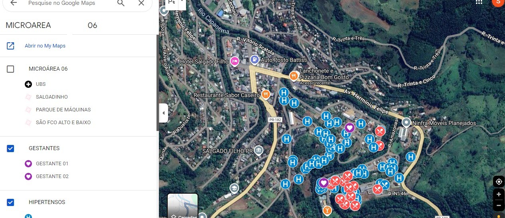The image size is (505, 218).
Task: Collapse the side panel arrow
Action: (x=163, y=113)
